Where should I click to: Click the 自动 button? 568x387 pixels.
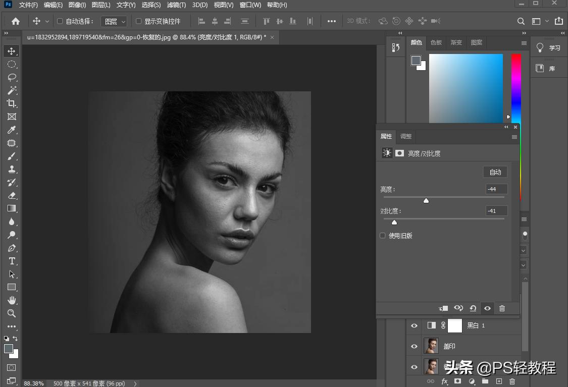click(495, 172)
